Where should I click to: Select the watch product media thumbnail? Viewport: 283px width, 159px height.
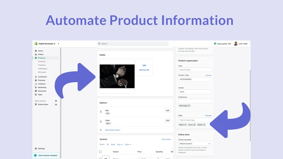[x=117, y=76]
